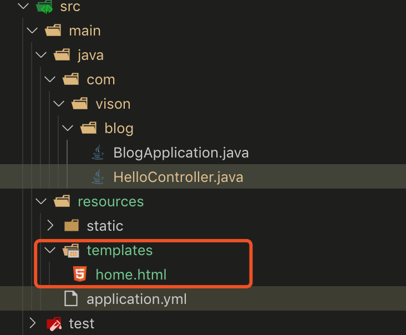Open application.yml config file
Screen dimensions: 406x335
click(x=136, y=299)
